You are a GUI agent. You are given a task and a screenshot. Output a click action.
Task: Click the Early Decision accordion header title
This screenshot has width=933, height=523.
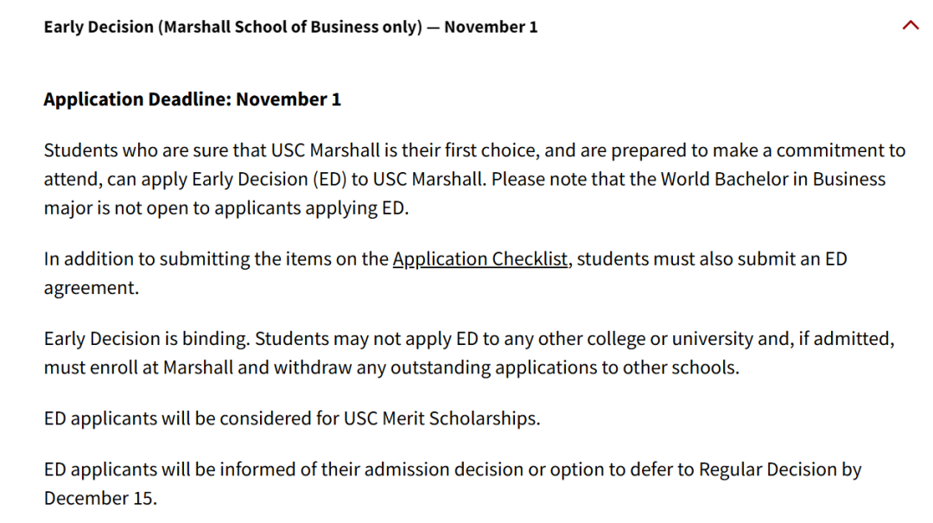click(290, 28)
